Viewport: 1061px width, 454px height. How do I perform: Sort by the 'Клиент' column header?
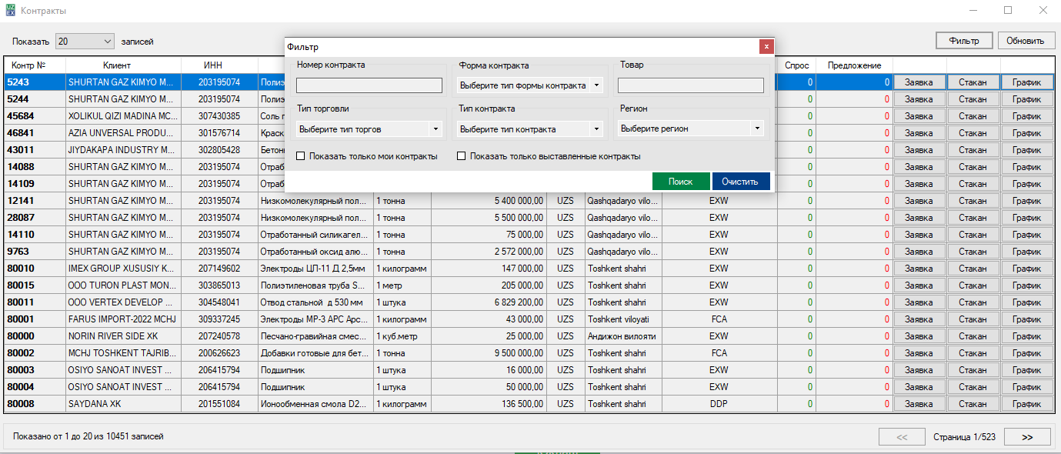point(117,65)
